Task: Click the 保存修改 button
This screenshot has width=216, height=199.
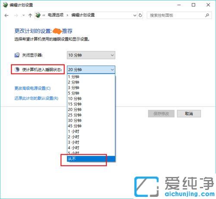Action: (161, 114)
